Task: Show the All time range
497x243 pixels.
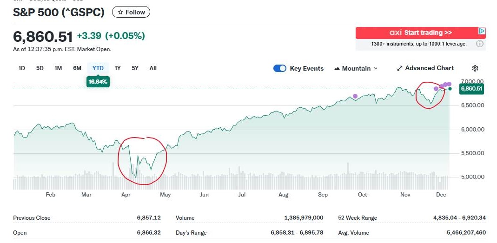Action: coord(153,68)
